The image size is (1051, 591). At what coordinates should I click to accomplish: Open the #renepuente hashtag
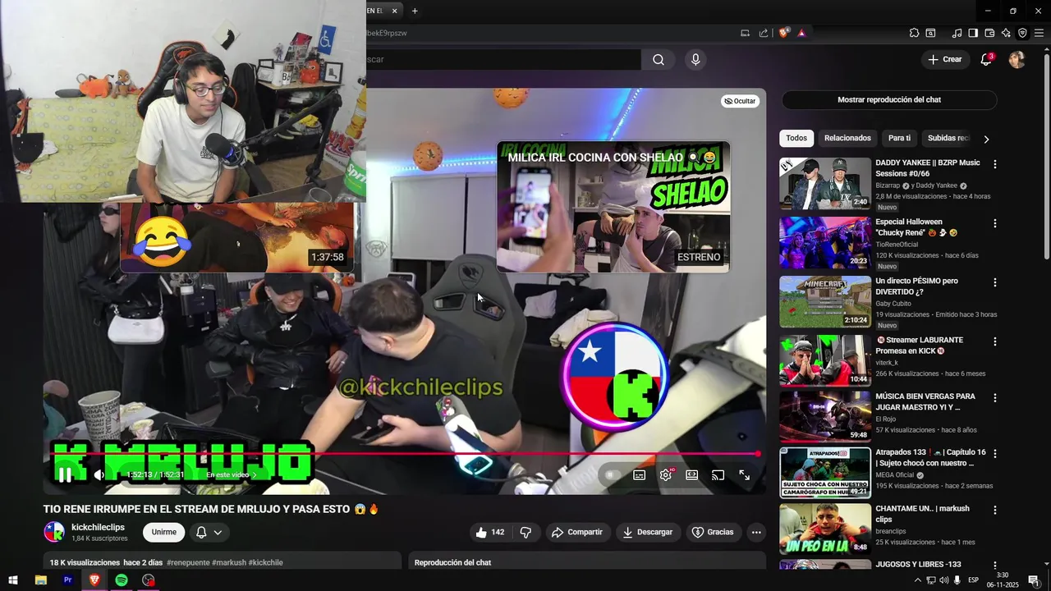click(188, 562)
